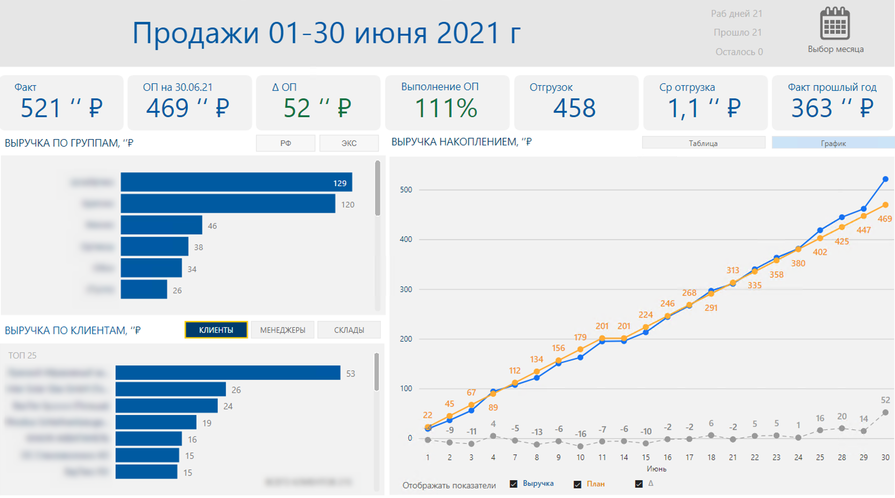Click the delta data point labeled 52
The width and height of the screenshot is (895, 498).
point(885,412)
